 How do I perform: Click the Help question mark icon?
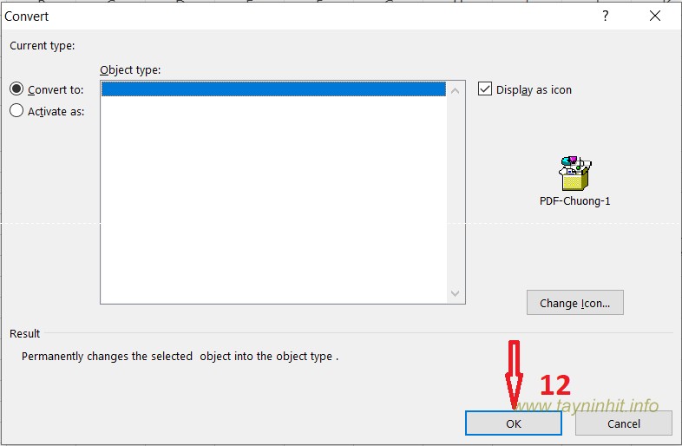tap(606, 16)
